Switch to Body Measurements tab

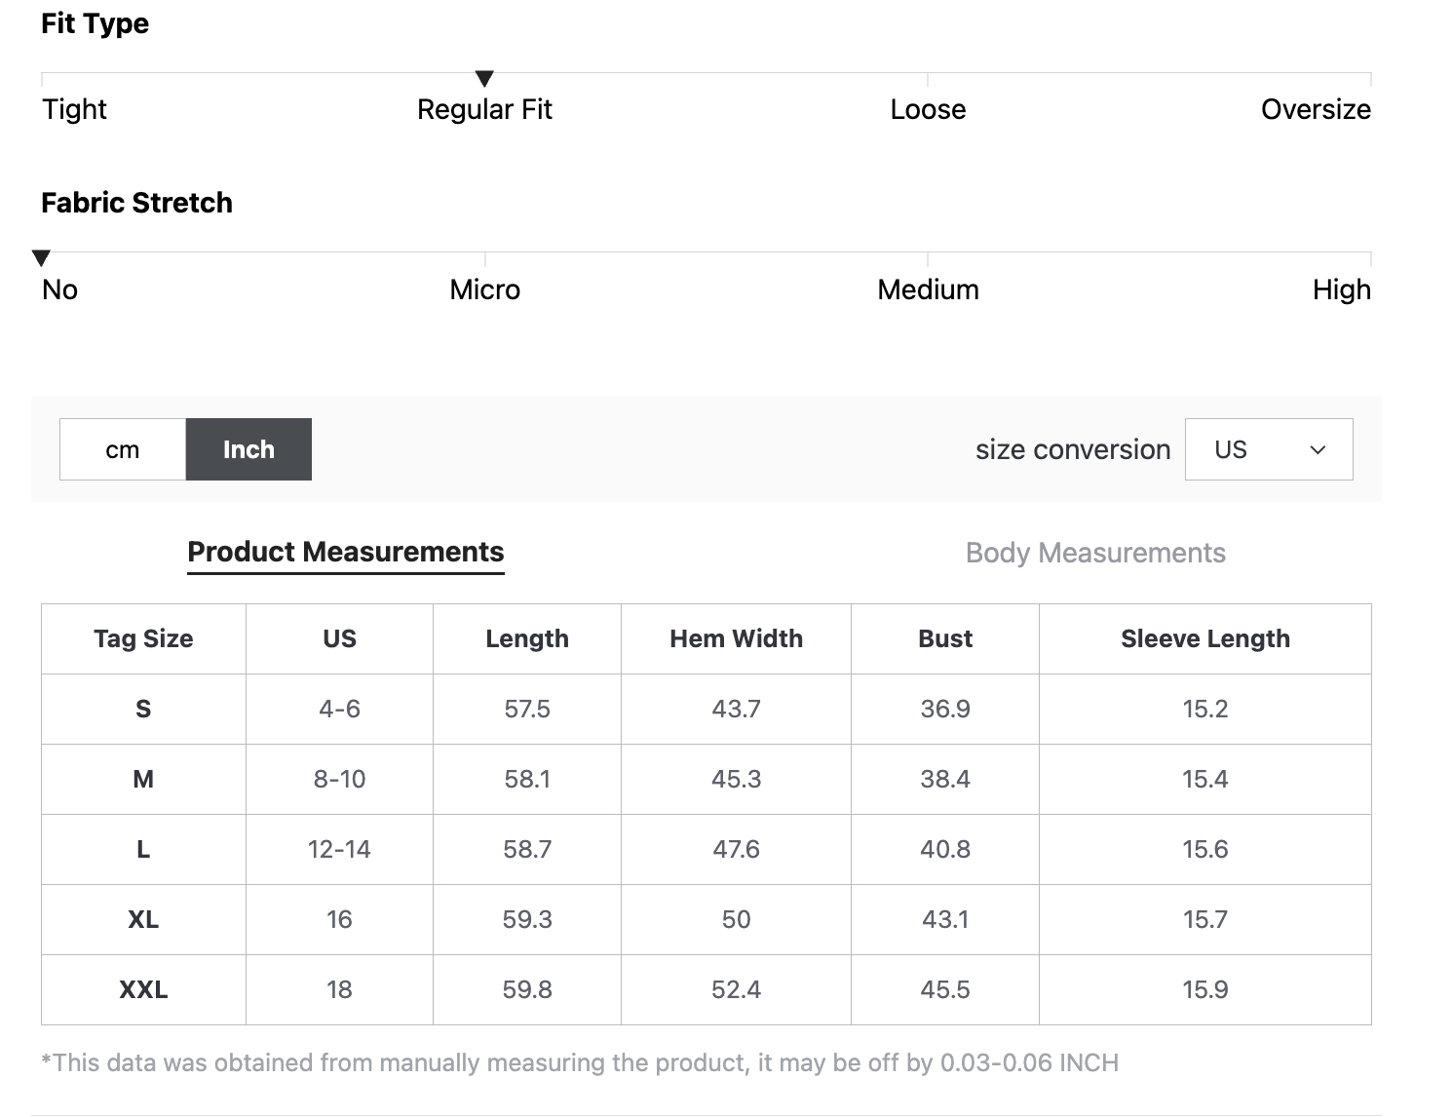pyautogui.click(x=1094, y=553)
